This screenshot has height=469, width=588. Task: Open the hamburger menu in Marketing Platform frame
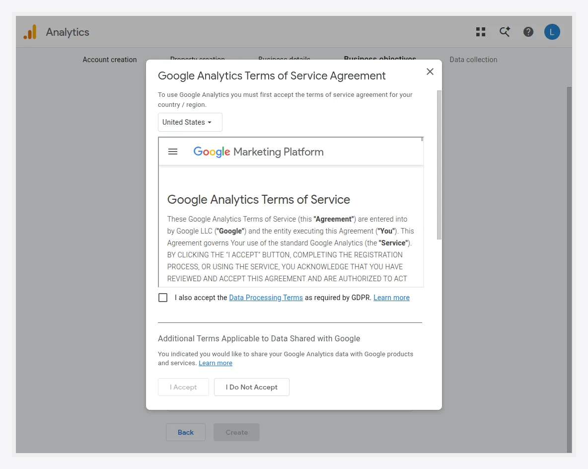[172, 152]
